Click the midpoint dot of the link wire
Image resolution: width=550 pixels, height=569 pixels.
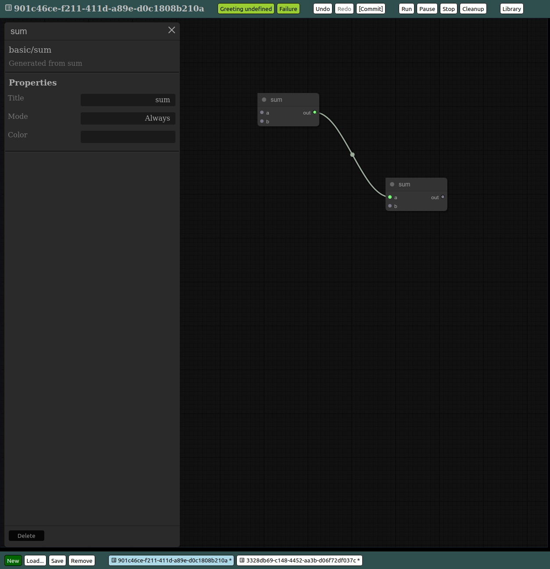click(352, 154)
